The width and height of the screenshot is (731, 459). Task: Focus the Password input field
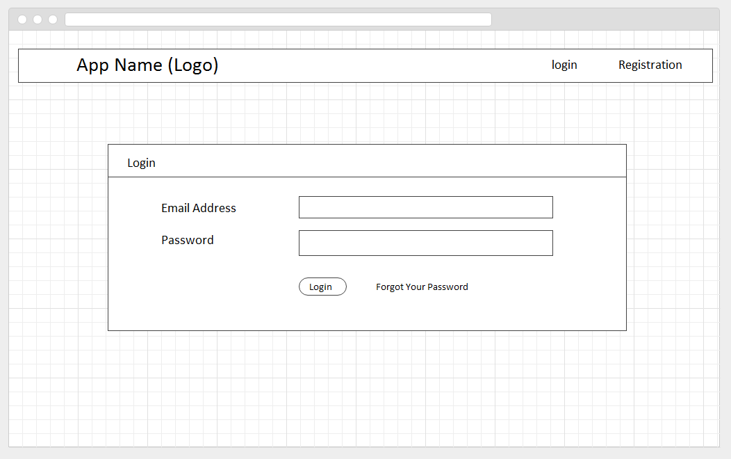click(425, 243)
